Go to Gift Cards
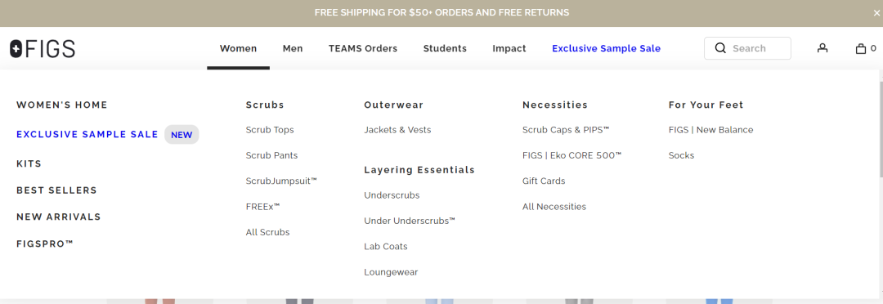 pos(544,181)
